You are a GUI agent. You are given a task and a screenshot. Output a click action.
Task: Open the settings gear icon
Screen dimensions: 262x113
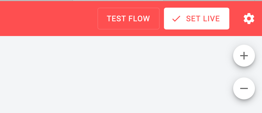click(249, 19)
